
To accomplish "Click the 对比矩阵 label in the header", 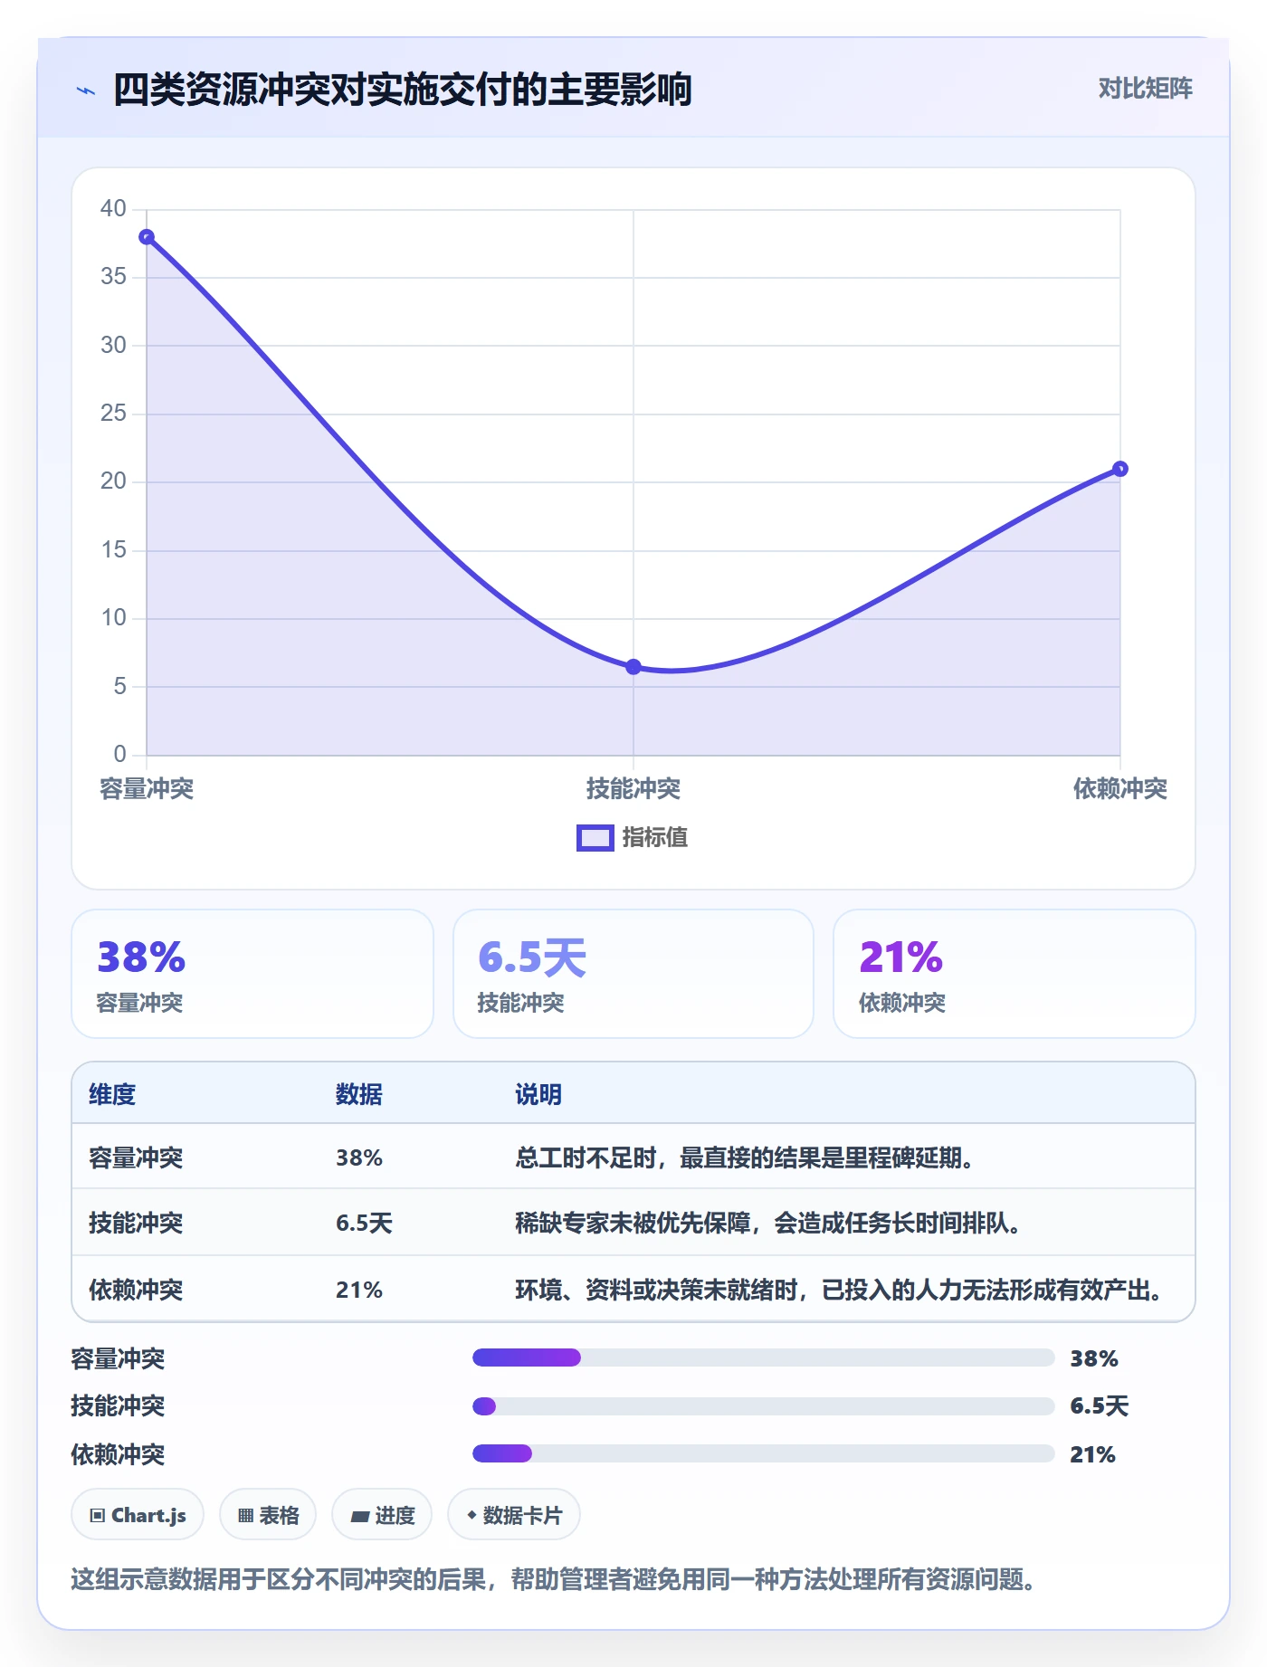I will click(x=1145, y=88).
